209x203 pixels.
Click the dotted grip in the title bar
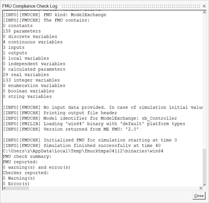[x=131, y=6]
